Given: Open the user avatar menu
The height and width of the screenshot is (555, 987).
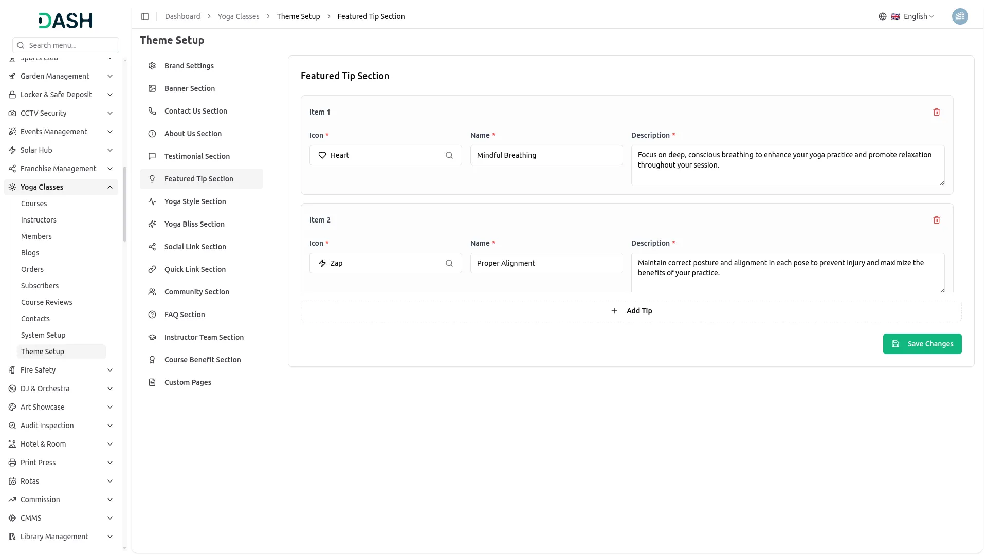Looking at the screenshot, I should [960, 16].
